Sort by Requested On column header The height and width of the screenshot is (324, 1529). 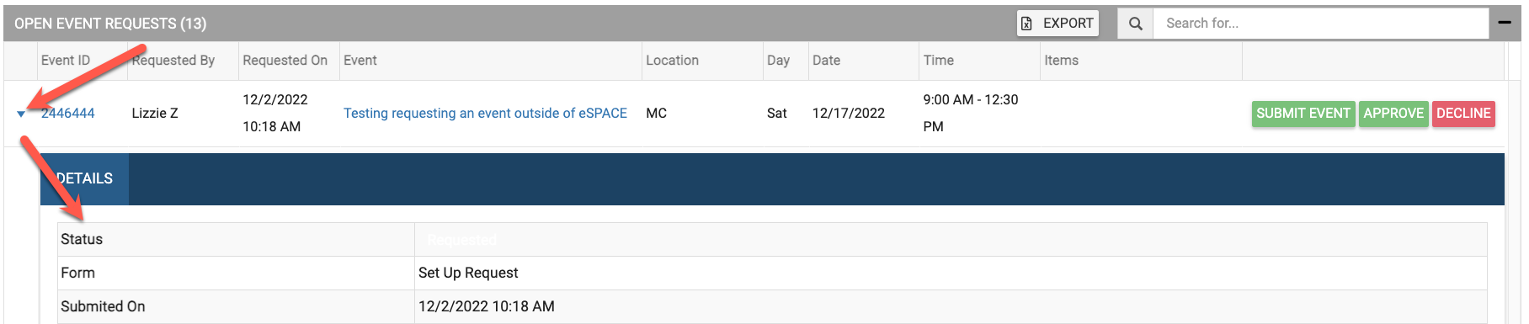pos(285,61)
